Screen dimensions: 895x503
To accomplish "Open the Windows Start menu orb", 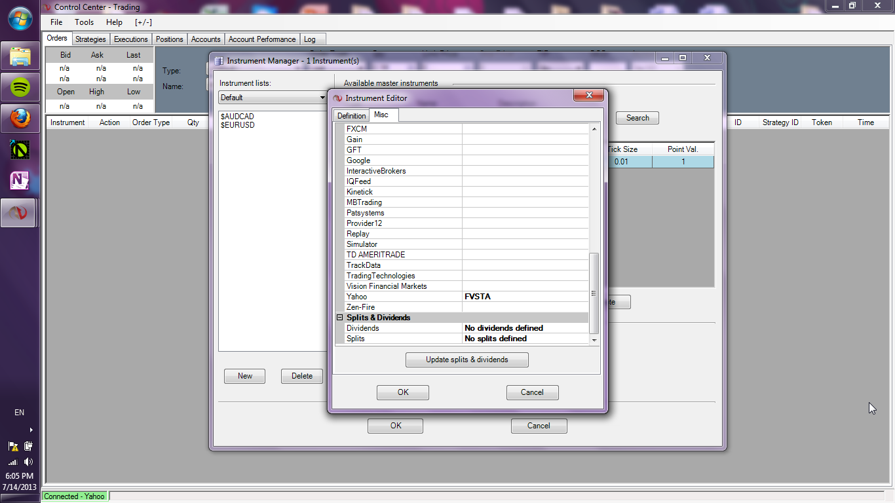I will coord(20,18).
